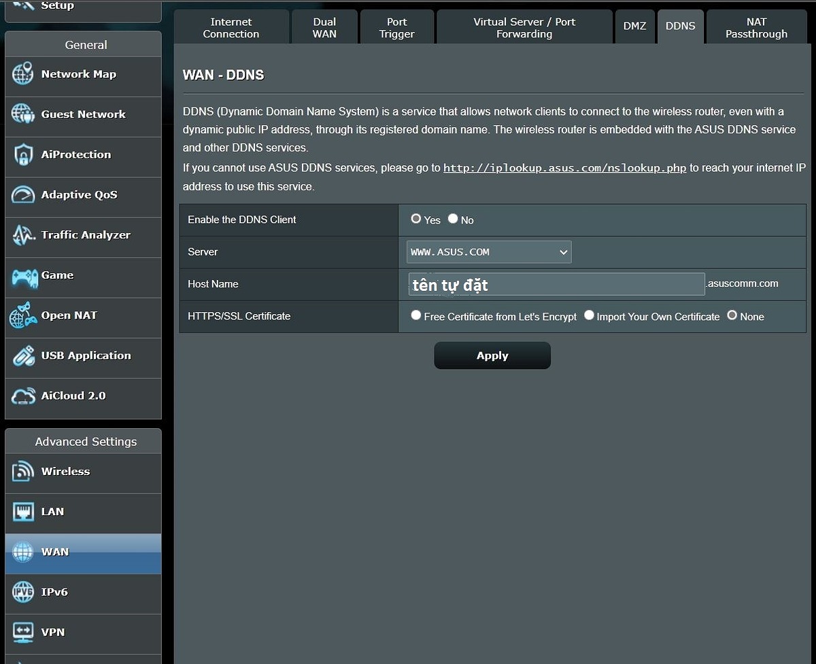Choose Free Certificate from Let's Encrypt
The width and height of the screenshot is (816, 664).
[x=416, y=315]
